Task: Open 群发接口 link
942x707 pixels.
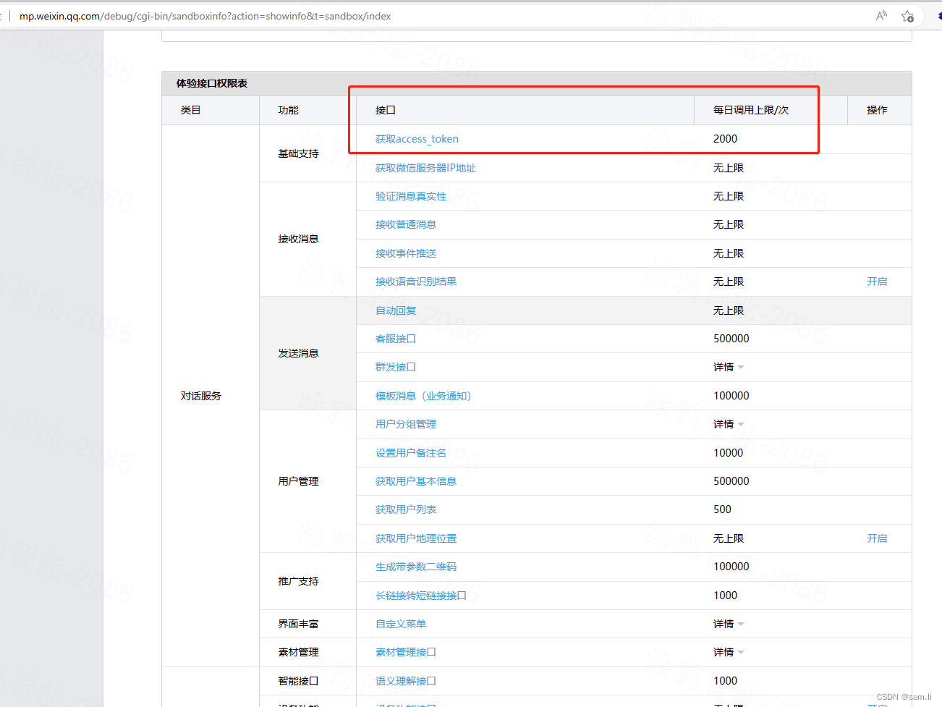Action: pos(396,367)
